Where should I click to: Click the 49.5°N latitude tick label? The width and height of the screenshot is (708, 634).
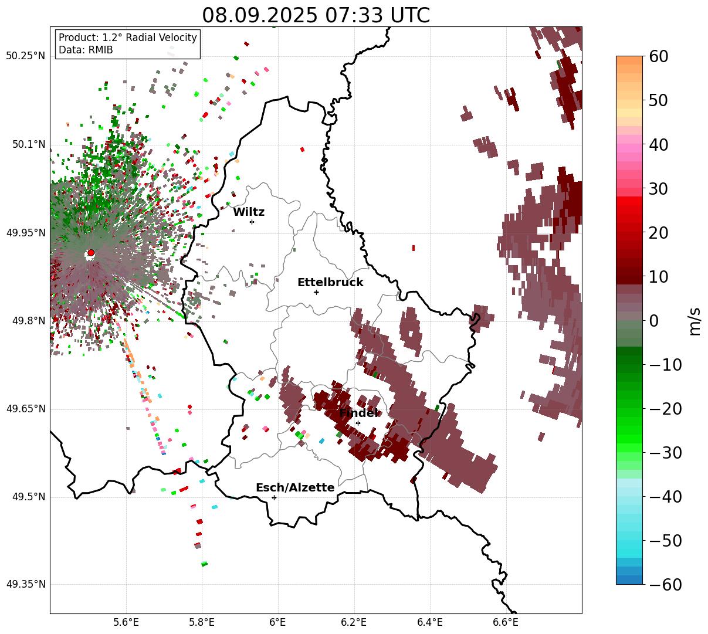[29, 497]
